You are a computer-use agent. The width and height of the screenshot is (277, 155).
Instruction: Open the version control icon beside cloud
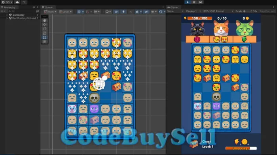24,2
